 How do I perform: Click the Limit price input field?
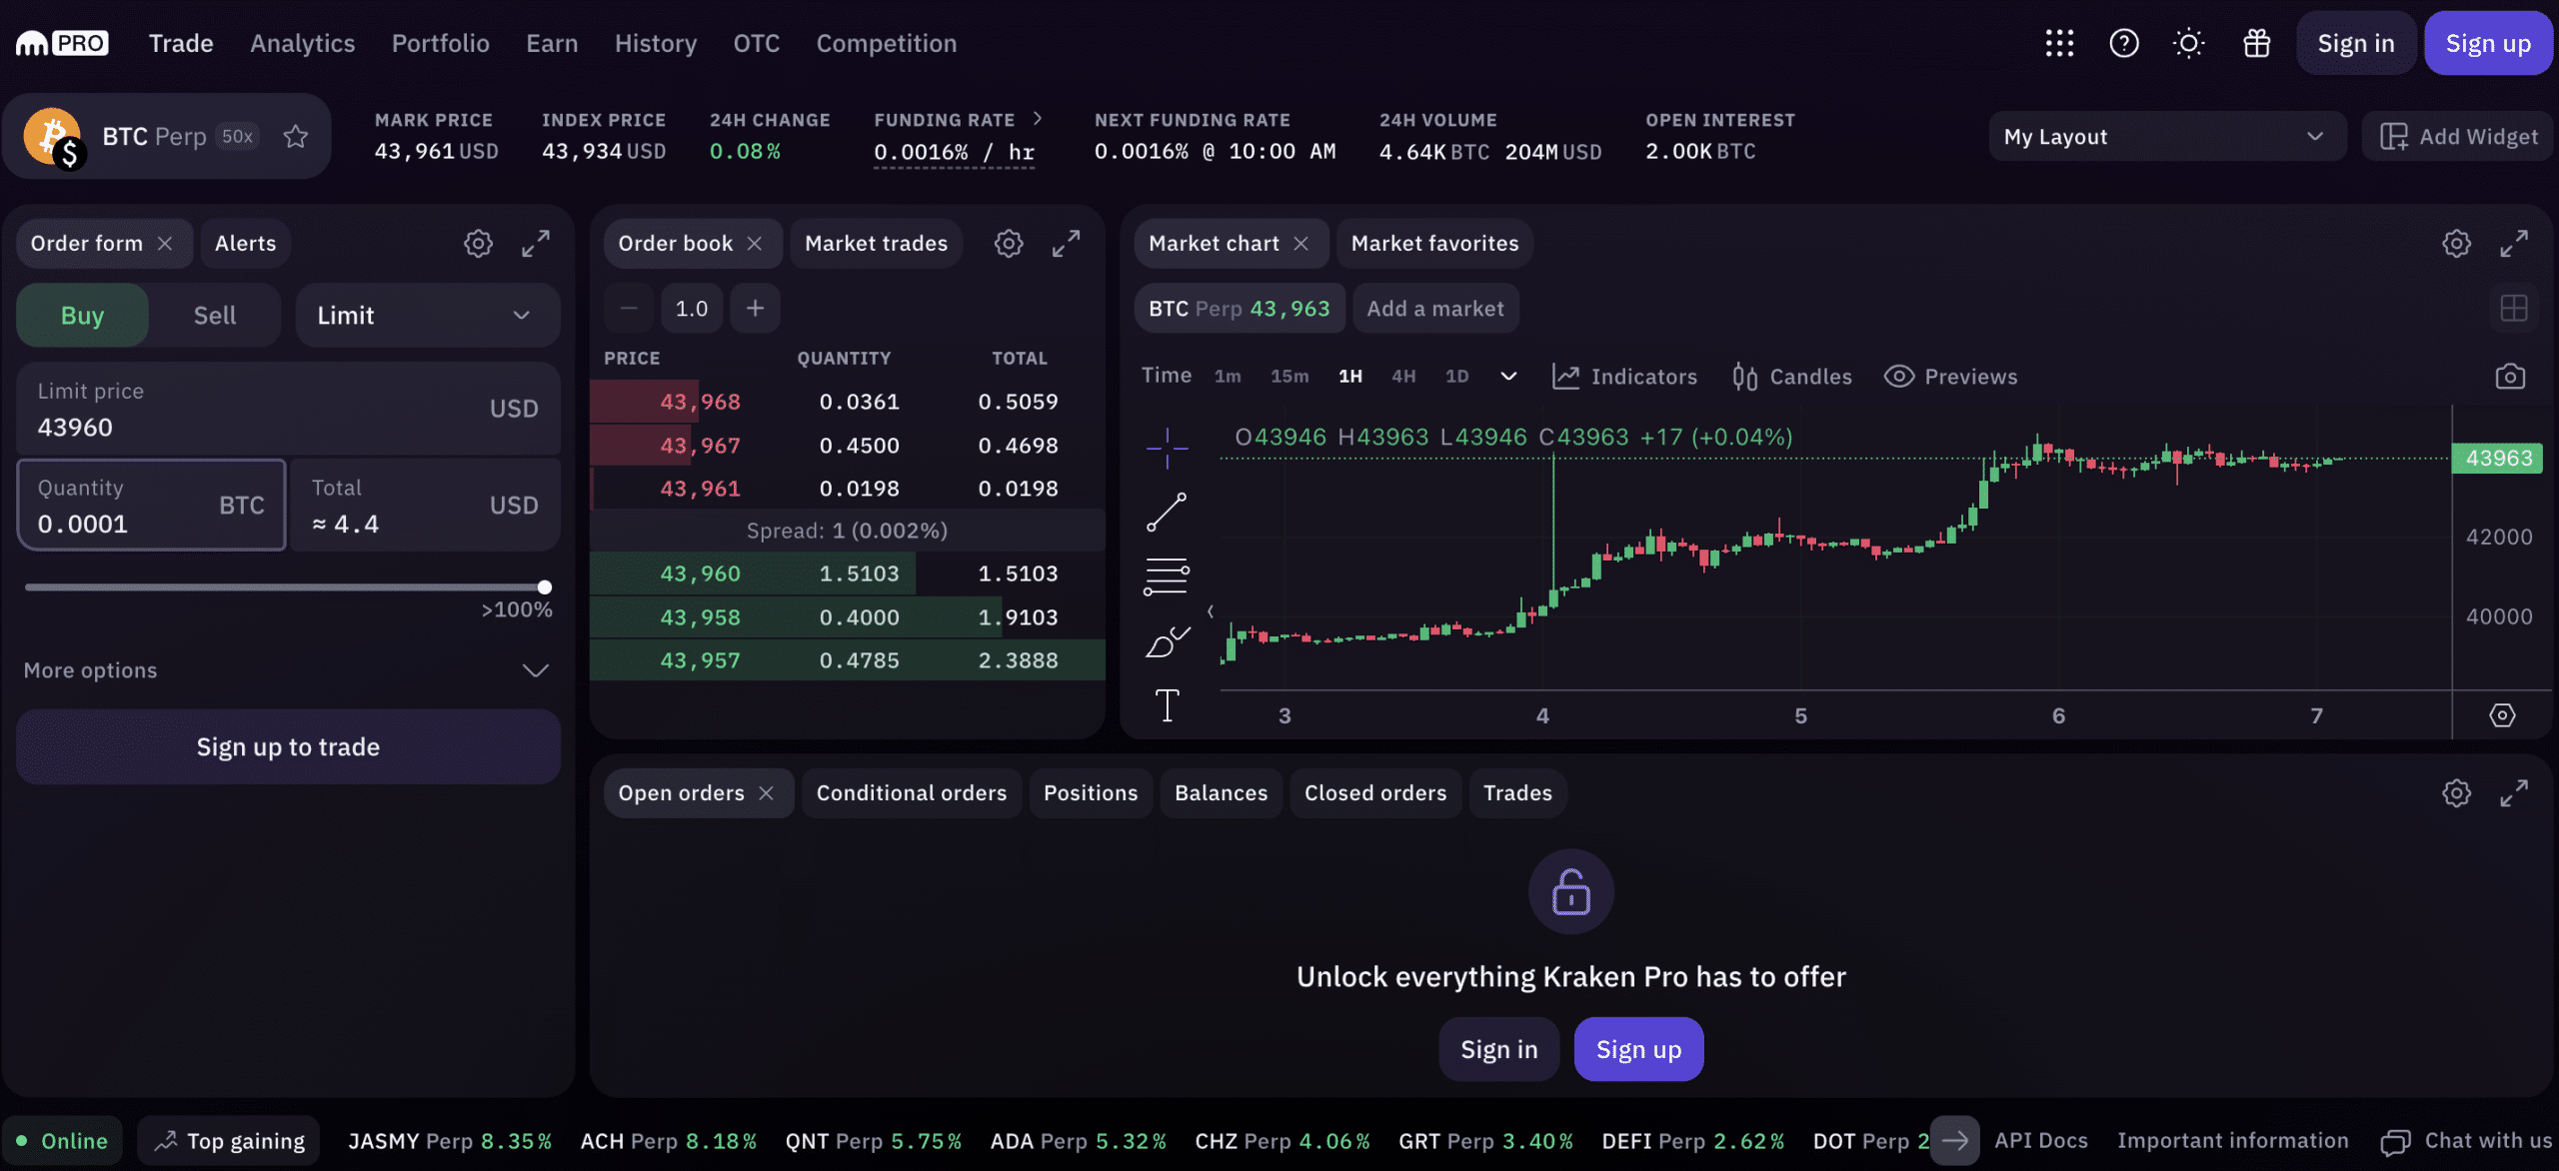[288, 409]
